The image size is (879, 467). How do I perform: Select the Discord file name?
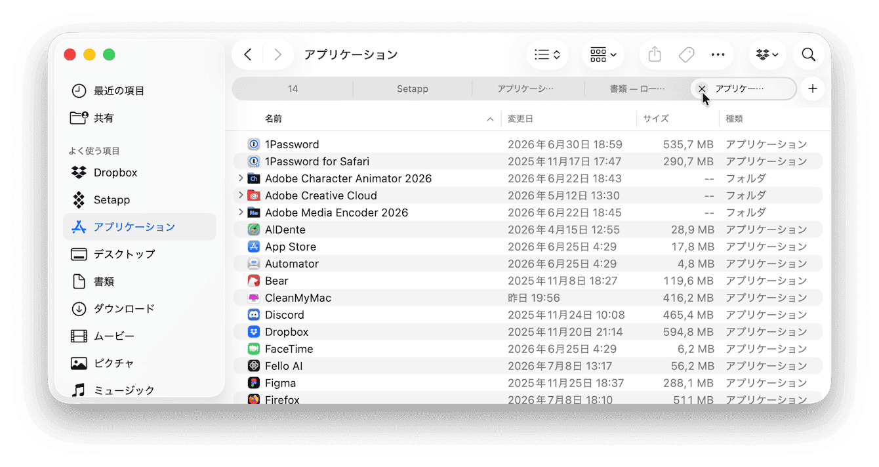click(x=285, y=315)
